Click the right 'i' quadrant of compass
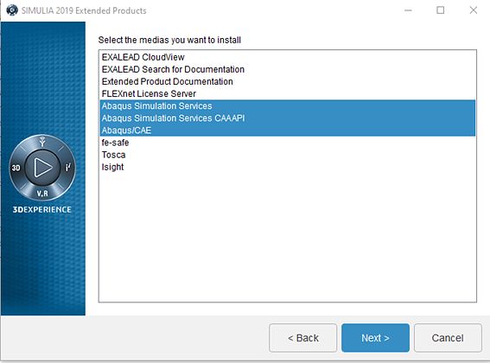The width and height of the screenshot is (490, 363). pyautogui.click(x=68, y=168)
